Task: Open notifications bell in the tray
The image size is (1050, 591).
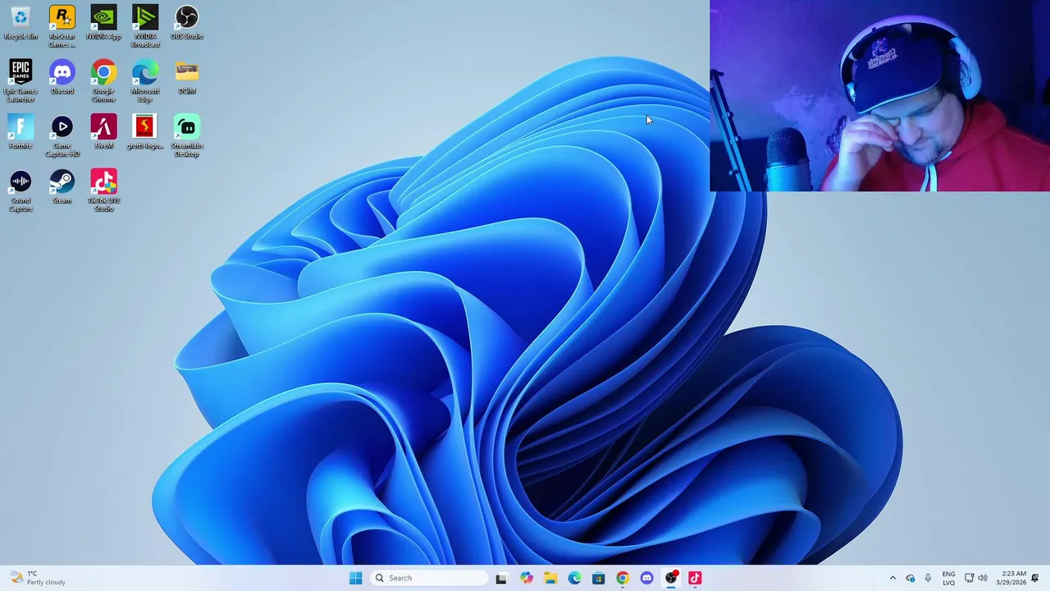Action: tap(1035, 578)
